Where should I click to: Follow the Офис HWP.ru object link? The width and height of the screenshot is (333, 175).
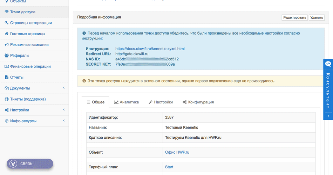[x=177, y=152]
